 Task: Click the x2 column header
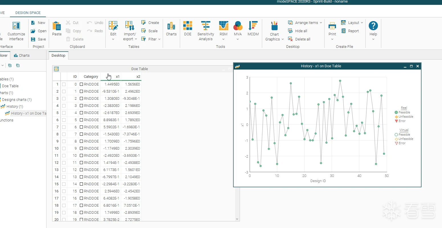131,77
